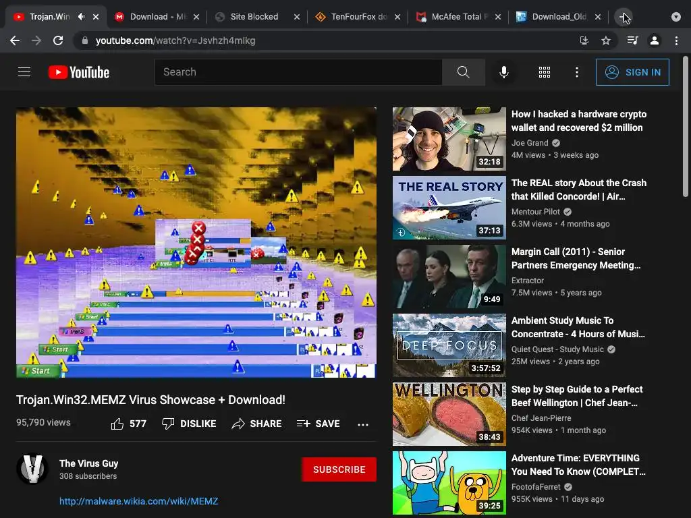This screenshot has width=691, height=518.
Task: Install app icon in address bar
Action: pos(584,40)
